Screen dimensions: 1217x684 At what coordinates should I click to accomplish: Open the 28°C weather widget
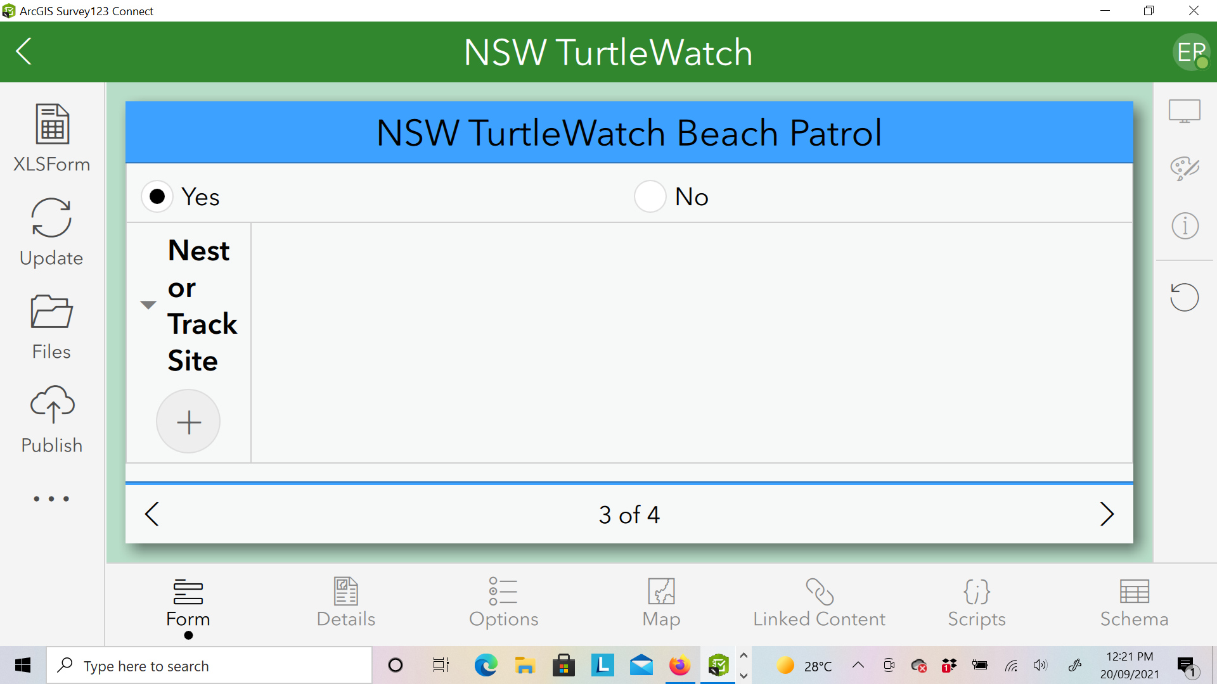click(804, 666)
